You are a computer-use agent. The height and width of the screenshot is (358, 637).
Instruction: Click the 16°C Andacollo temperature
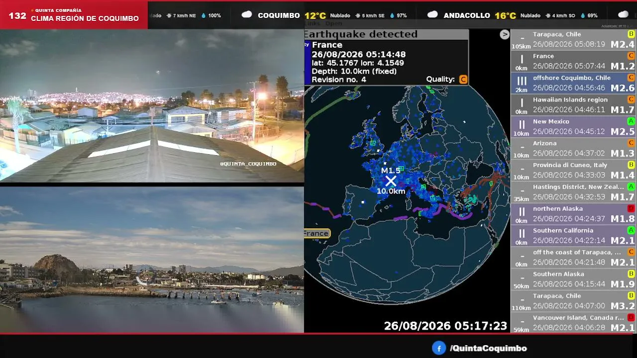click(505, 15)
